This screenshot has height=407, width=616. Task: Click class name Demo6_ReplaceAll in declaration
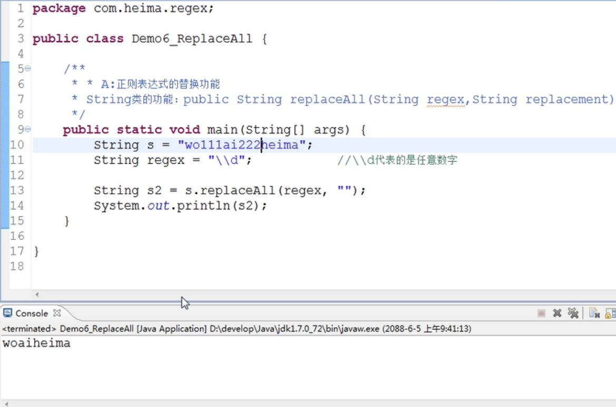(192, 39)
